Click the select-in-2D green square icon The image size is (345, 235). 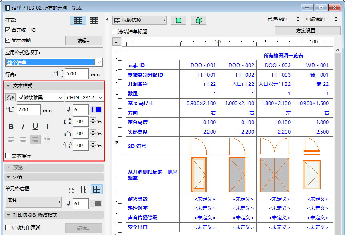179,20
